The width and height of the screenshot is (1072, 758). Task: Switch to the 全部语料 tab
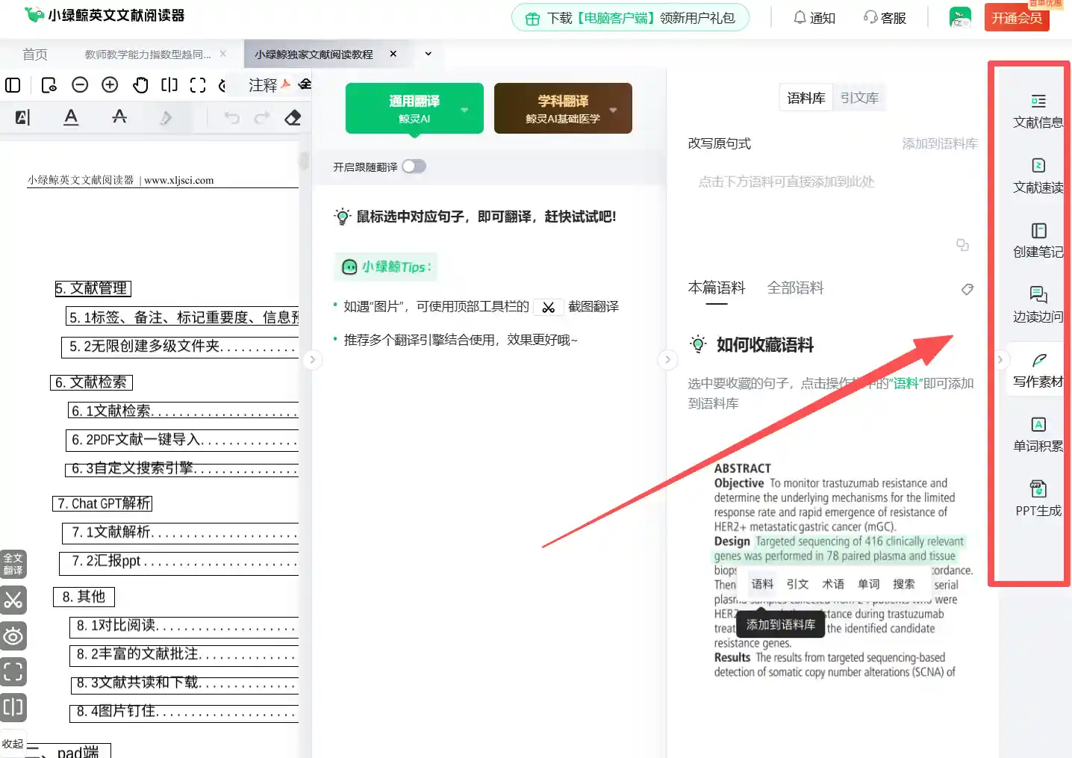coord(795,288)
